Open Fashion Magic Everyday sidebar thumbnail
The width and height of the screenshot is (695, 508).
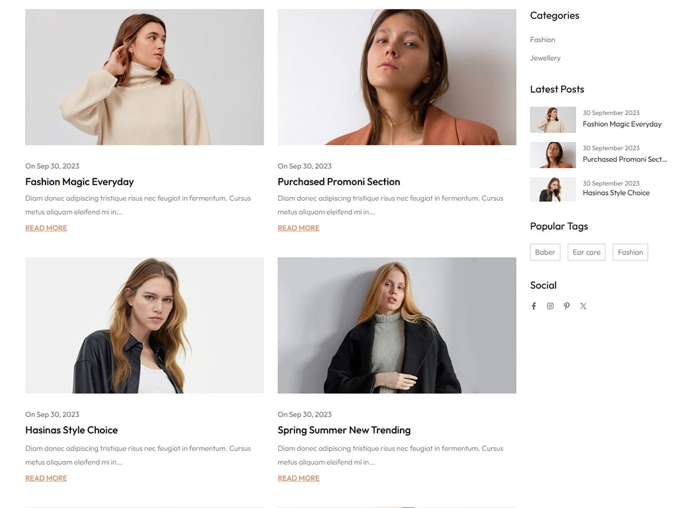(553, 120)
